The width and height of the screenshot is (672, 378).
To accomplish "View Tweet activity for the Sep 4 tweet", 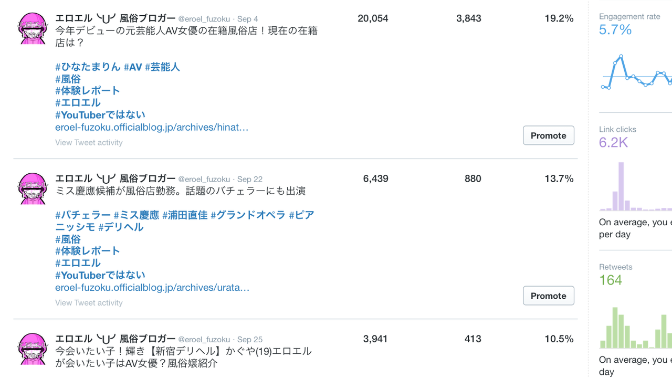I will [89, 142].
